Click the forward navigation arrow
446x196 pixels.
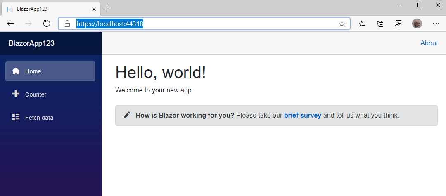(28, 24)
